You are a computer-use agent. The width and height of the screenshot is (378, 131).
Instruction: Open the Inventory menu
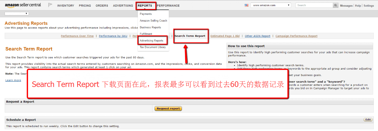click(65, 6)
